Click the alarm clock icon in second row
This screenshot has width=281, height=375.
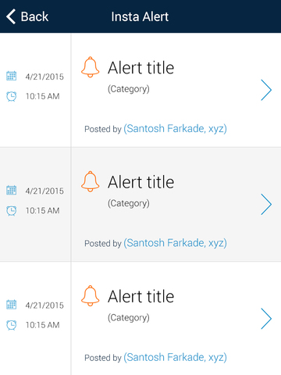[11, 210]
